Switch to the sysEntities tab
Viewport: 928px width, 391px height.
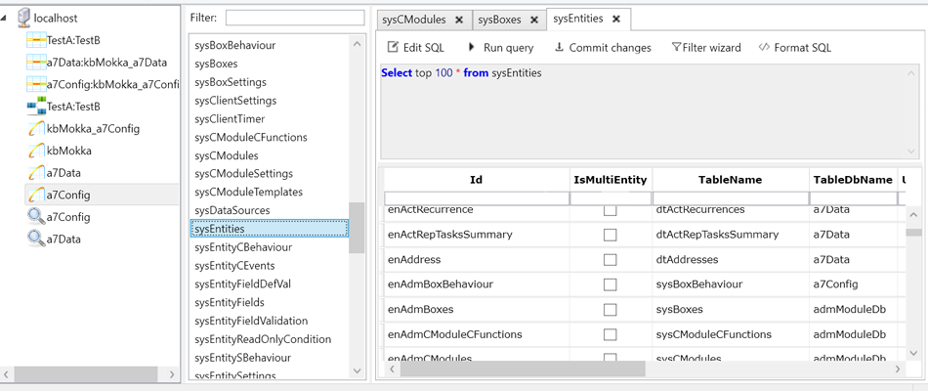[578, 19]
